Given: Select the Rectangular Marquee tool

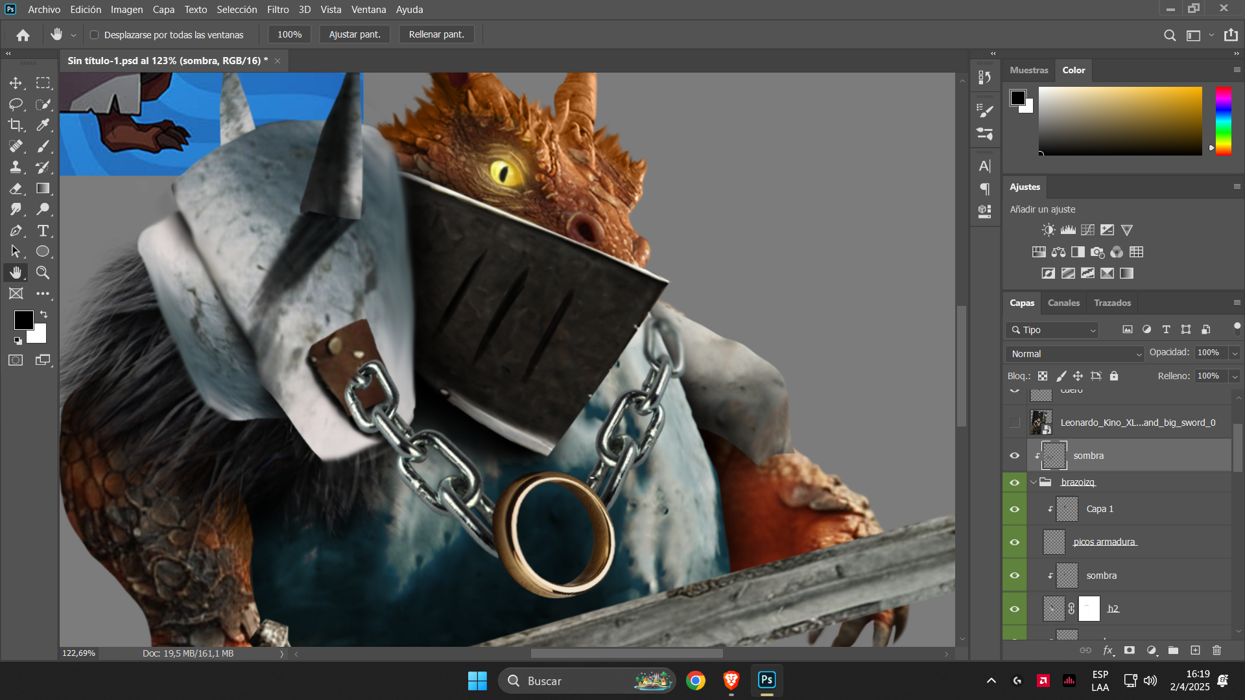Looking at the screenshot, I should (x=43, y=83).
